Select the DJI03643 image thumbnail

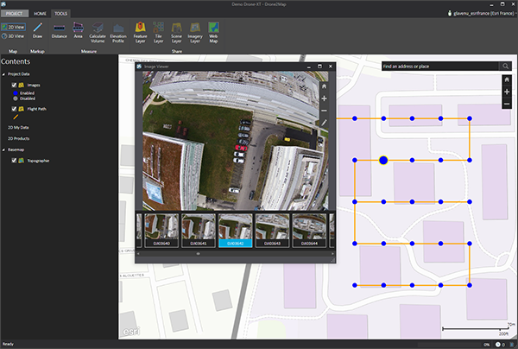[272, 229]
